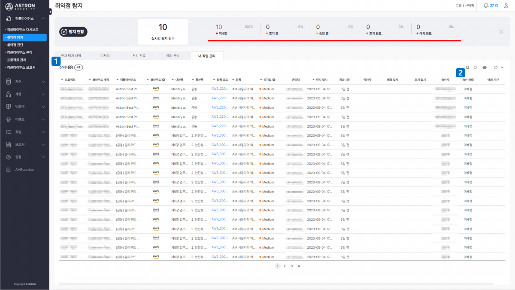This screenshot has width=515, height=290.
Task: Expand the 자산 menu chevron
Action: pyautogui.click(x=43, y=81)
